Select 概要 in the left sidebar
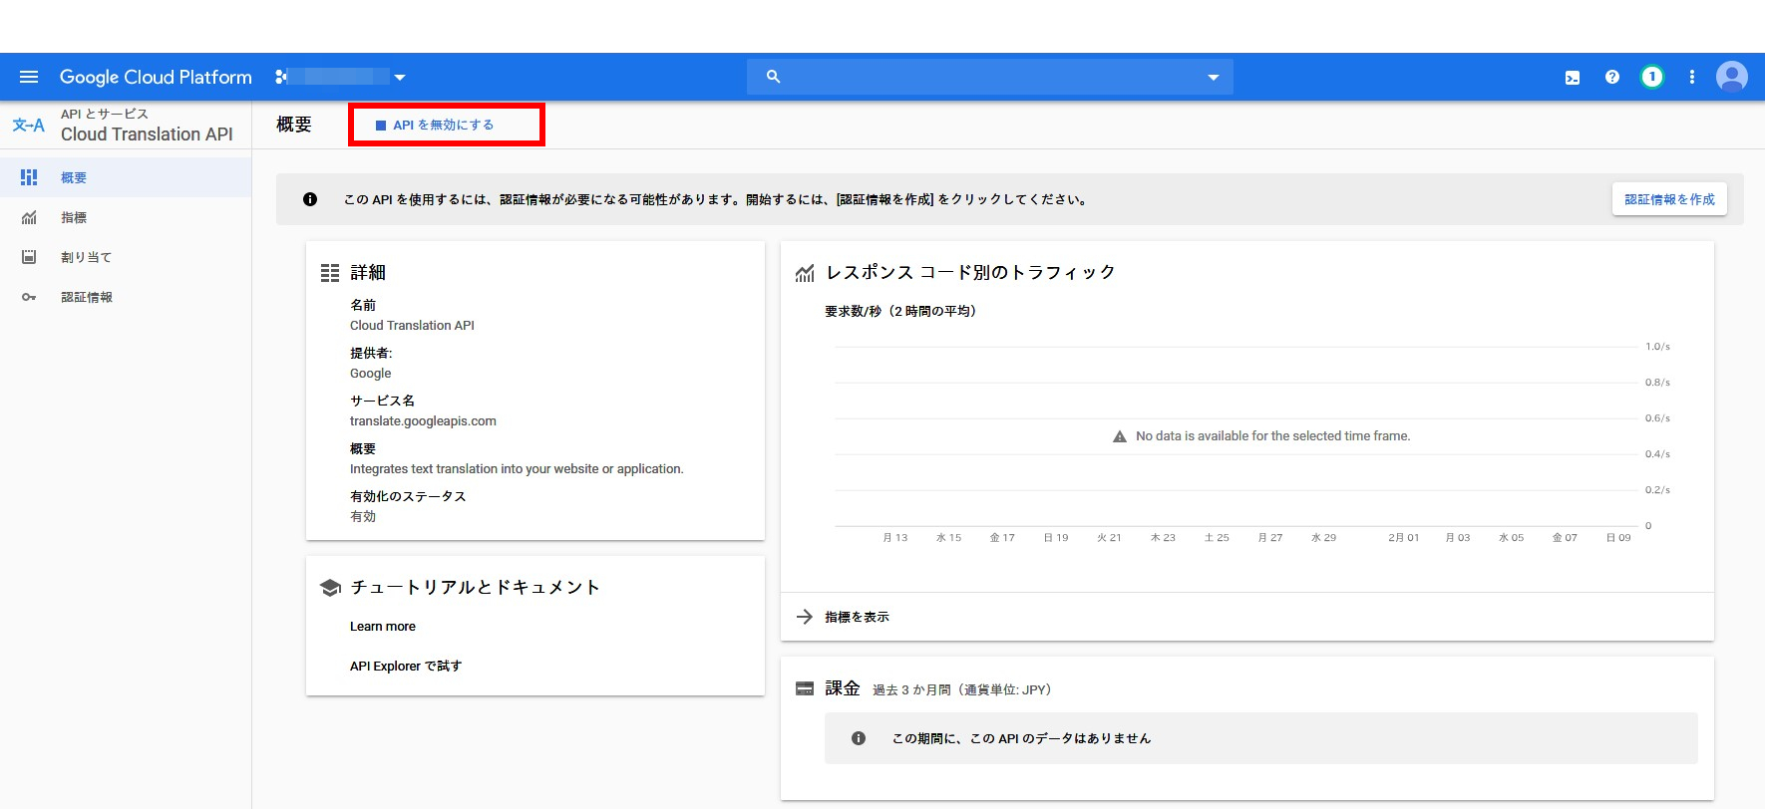This screenshot has height=809, width=1765. (74, 177)
